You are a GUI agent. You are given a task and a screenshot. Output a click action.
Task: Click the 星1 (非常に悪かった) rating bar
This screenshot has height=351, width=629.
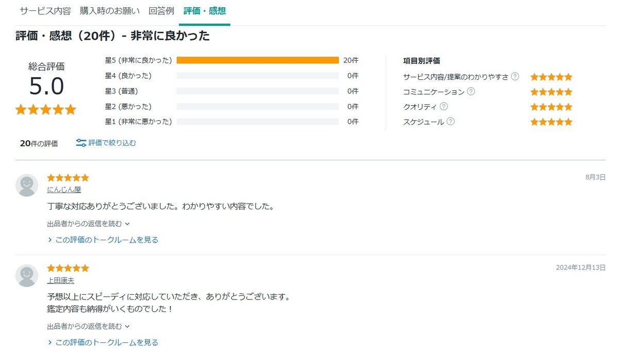pos(258,122)
